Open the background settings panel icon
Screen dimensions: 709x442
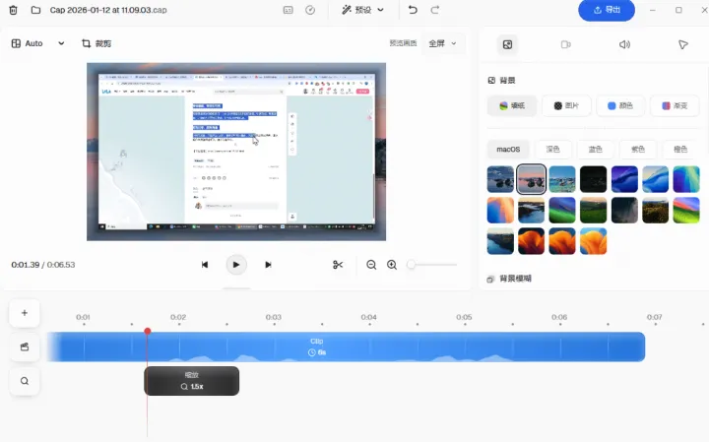[x=507, y=44]
